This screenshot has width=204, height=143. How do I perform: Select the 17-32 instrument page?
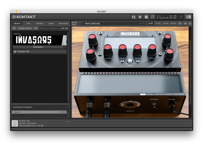point(158,23)
